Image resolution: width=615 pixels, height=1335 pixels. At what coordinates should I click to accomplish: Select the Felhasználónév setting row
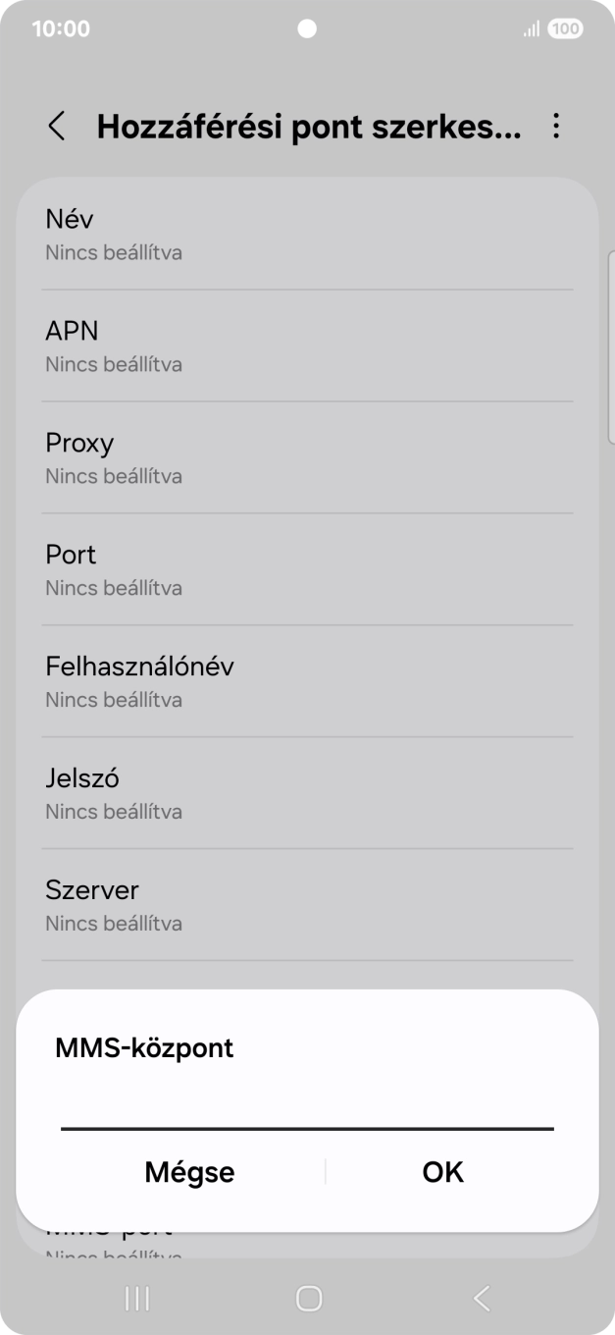point(307,681)
